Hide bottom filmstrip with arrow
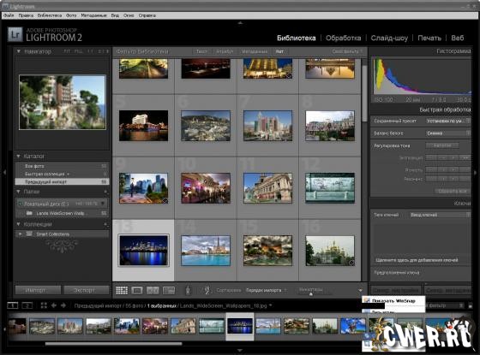This screenshot has width=480, height=355. pos(240,351)
